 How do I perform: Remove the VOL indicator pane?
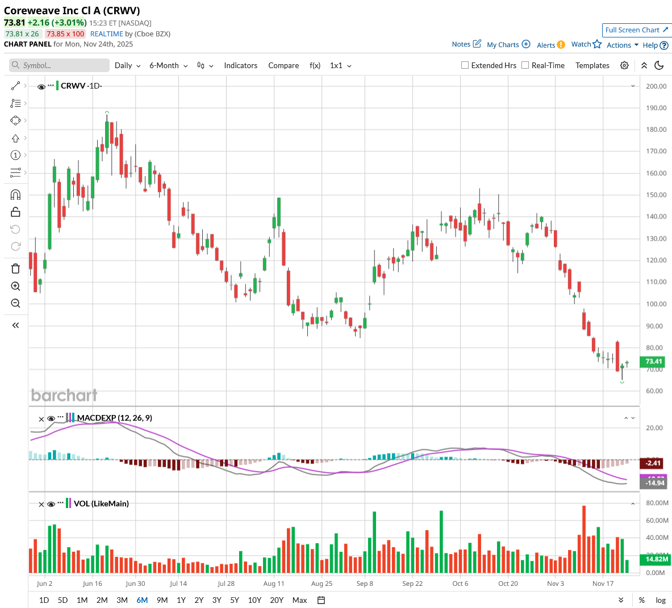[x=41, y=505]
